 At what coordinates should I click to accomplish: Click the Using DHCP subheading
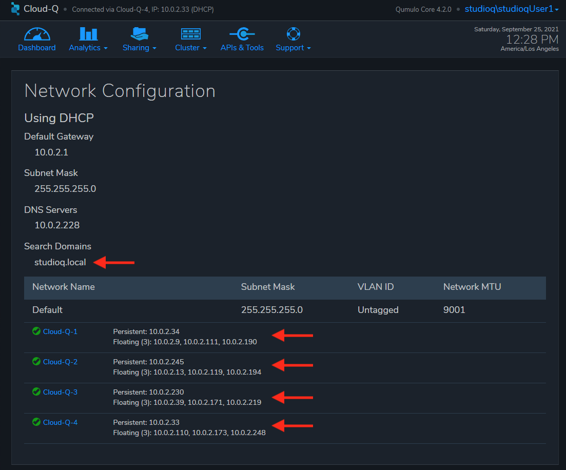(x=59, y=118)
